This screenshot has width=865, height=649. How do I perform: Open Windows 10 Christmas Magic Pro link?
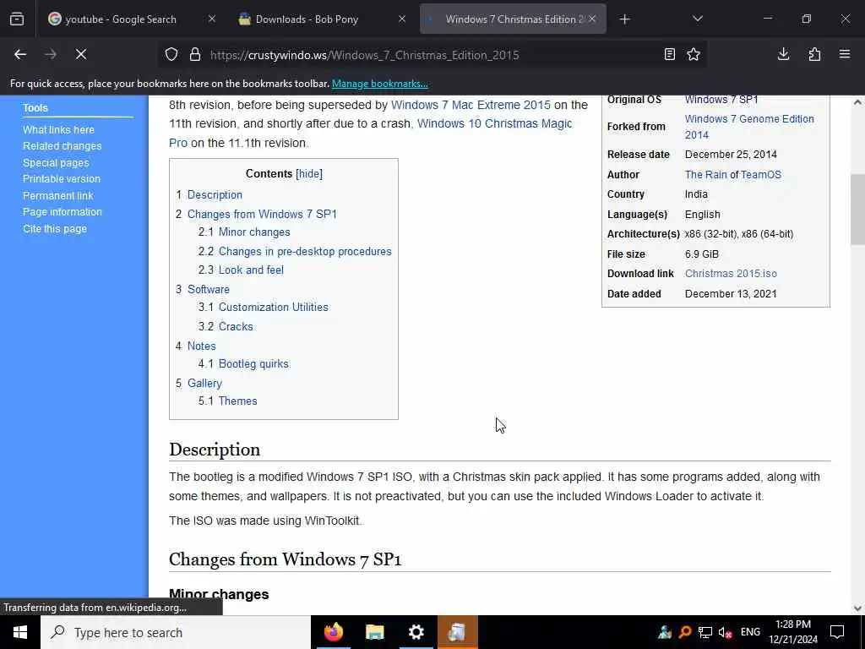pos(370,133)
